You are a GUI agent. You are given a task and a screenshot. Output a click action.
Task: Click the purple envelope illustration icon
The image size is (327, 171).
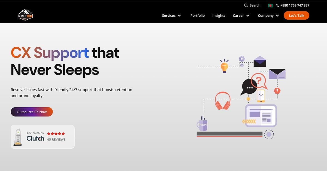[x=277, y=74]
